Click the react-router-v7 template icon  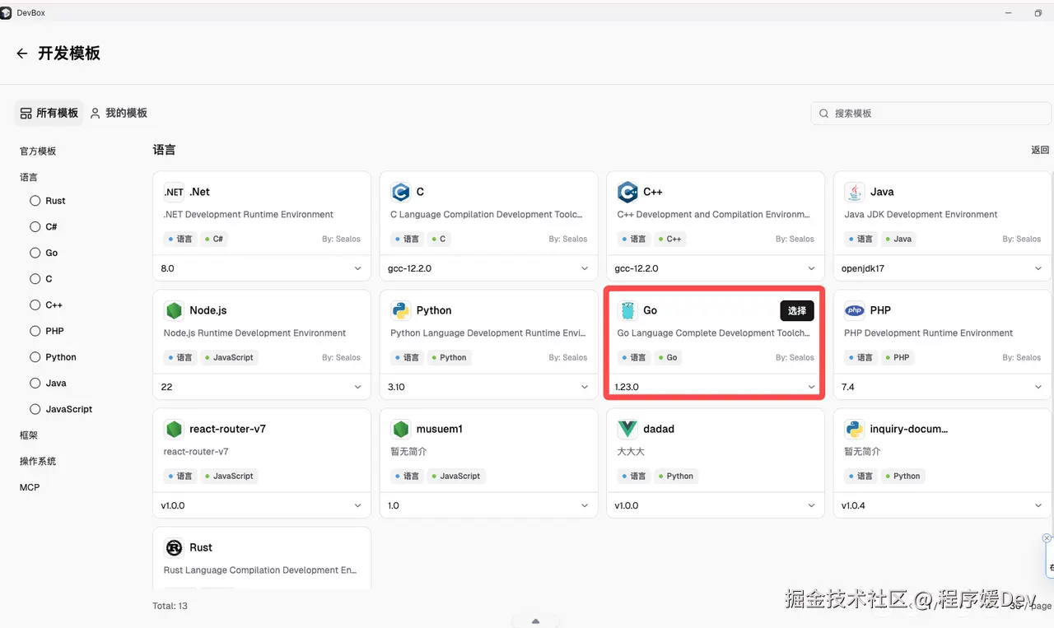[174, 429]
